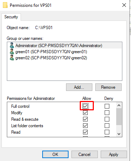Click the Full control permission label
This screenshot has height=161, width=131.
(x=20, y=106)
